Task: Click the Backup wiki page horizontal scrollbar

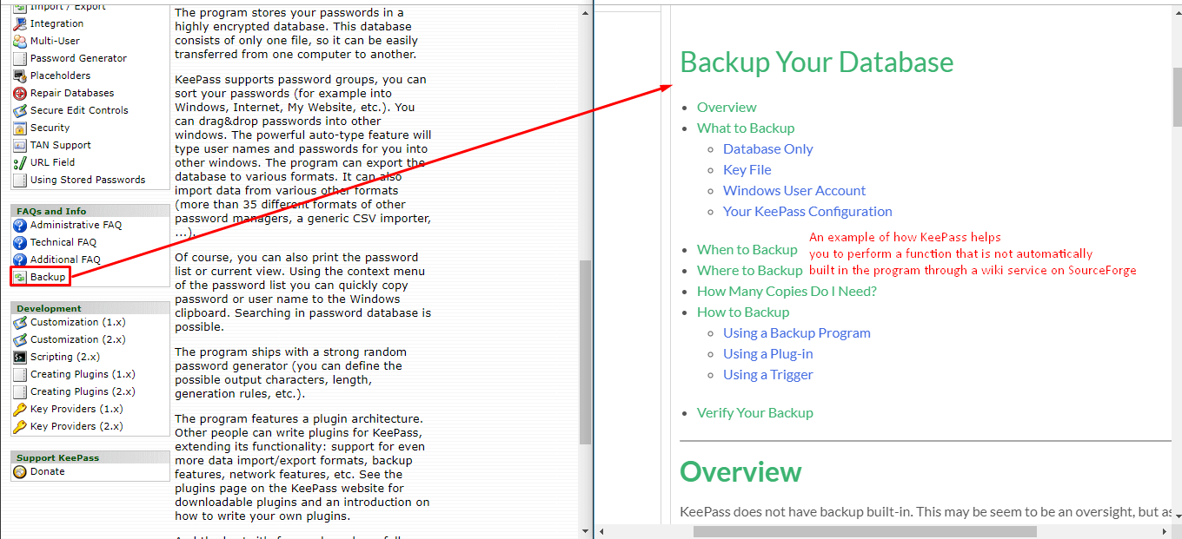Action: point(865,531)
